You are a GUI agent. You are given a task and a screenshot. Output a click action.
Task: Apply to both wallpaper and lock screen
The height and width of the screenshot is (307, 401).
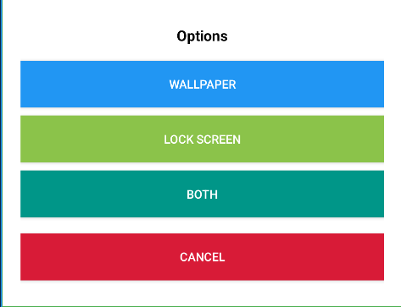pyautogui.click(x=202, y=194)
